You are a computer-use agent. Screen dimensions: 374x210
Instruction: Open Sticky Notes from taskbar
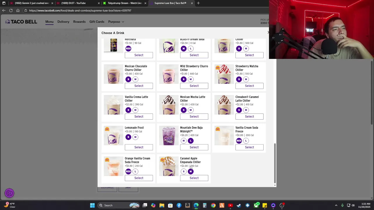[265, 205]
